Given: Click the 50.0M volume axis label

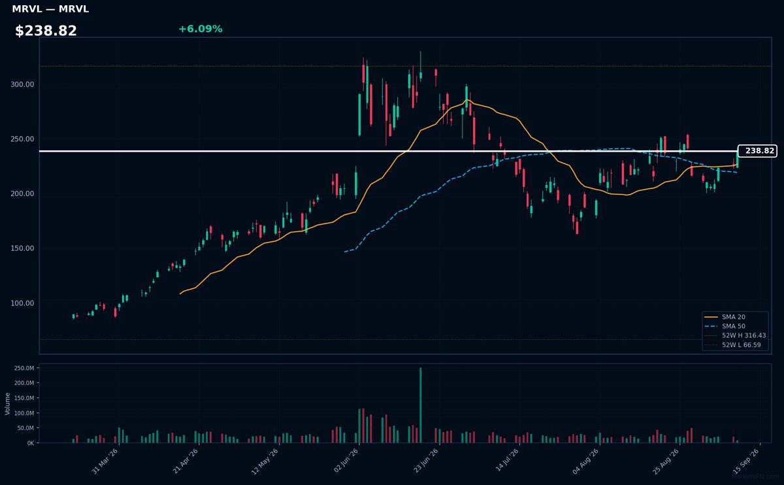Looking at the screenshot, I should click(26, 428).
